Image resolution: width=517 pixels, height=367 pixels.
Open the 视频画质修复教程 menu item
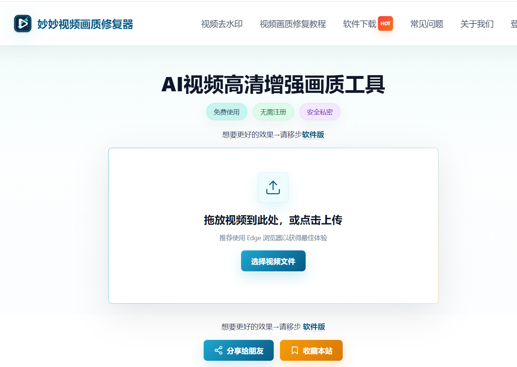pos(293,24)
